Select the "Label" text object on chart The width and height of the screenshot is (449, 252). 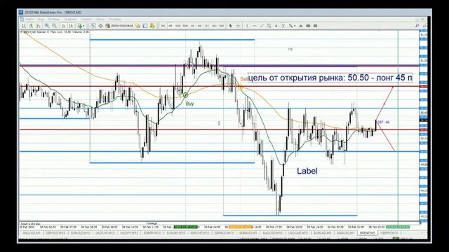point(307,171)
